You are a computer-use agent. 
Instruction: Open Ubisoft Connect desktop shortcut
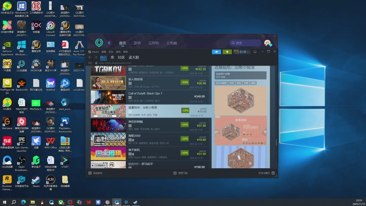[50, 29]
